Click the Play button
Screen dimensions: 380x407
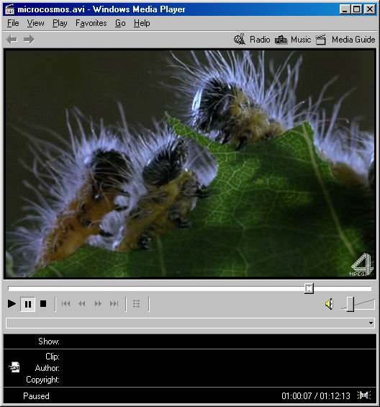[12, 303]
